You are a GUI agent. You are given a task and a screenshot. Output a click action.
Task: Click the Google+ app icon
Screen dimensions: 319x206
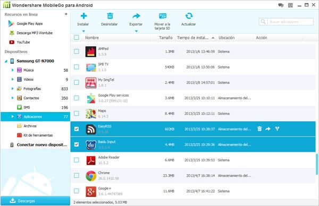pyautogui.click(x=91, y=191)
